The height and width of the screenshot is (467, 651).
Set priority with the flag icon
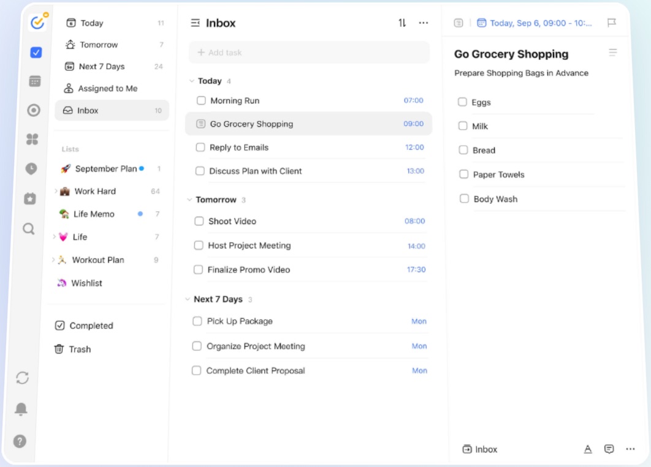[x=612, y=23]
